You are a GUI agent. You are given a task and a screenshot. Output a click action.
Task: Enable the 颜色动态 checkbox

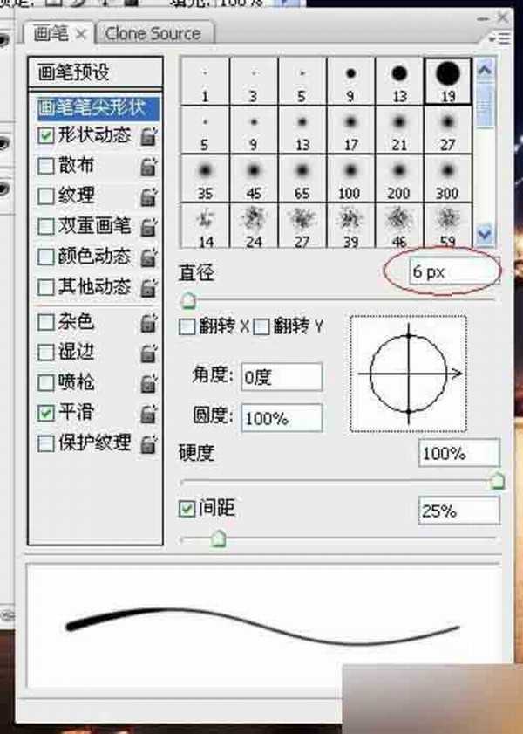pyautogui.click(x=46, y=257)
